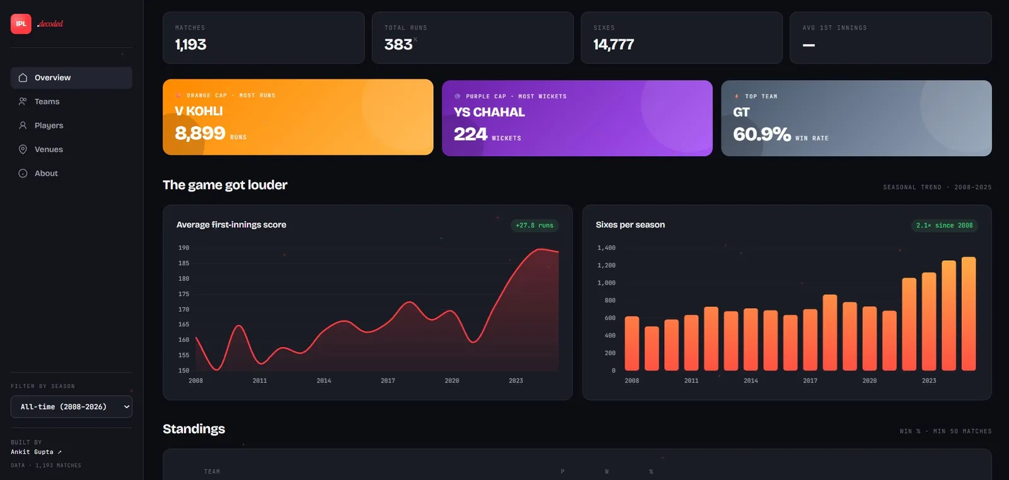Click the 60.9% win rate value
Screen dimensions: 1009x480
coord(762,134)
